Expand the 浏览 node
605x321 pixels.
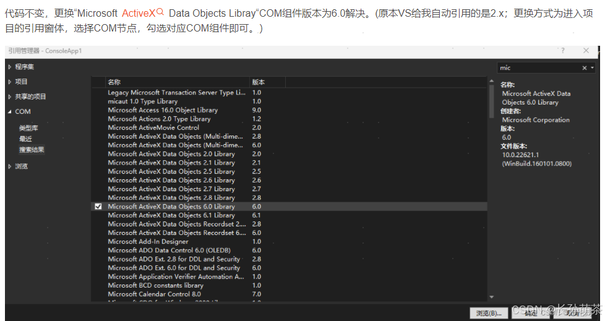click(10, 166)
